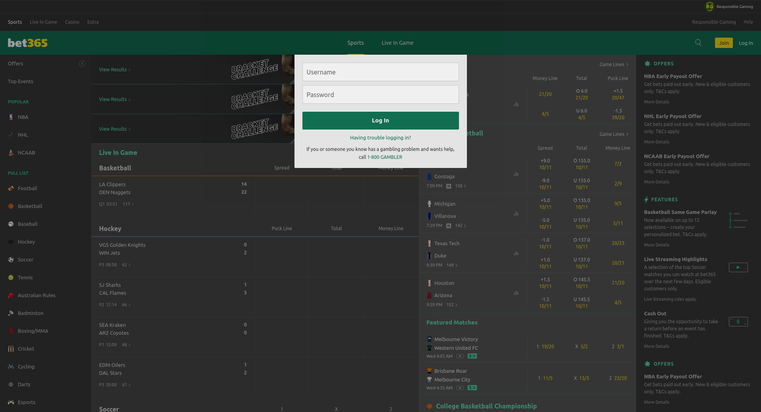The image size is (761, 412).
Task: Select the Cycling sidebar icon
Action: [x=11, y=367]
